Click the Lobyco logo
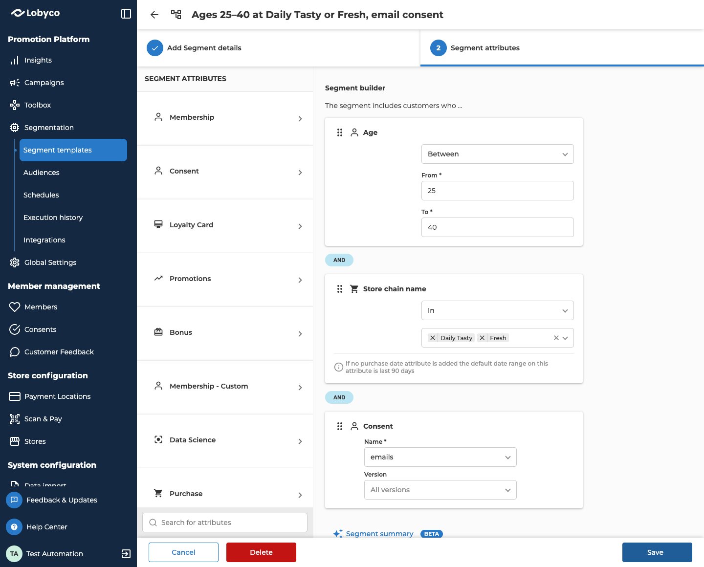Viewport: 704px width, 567px height. click(x=35, y=13)
